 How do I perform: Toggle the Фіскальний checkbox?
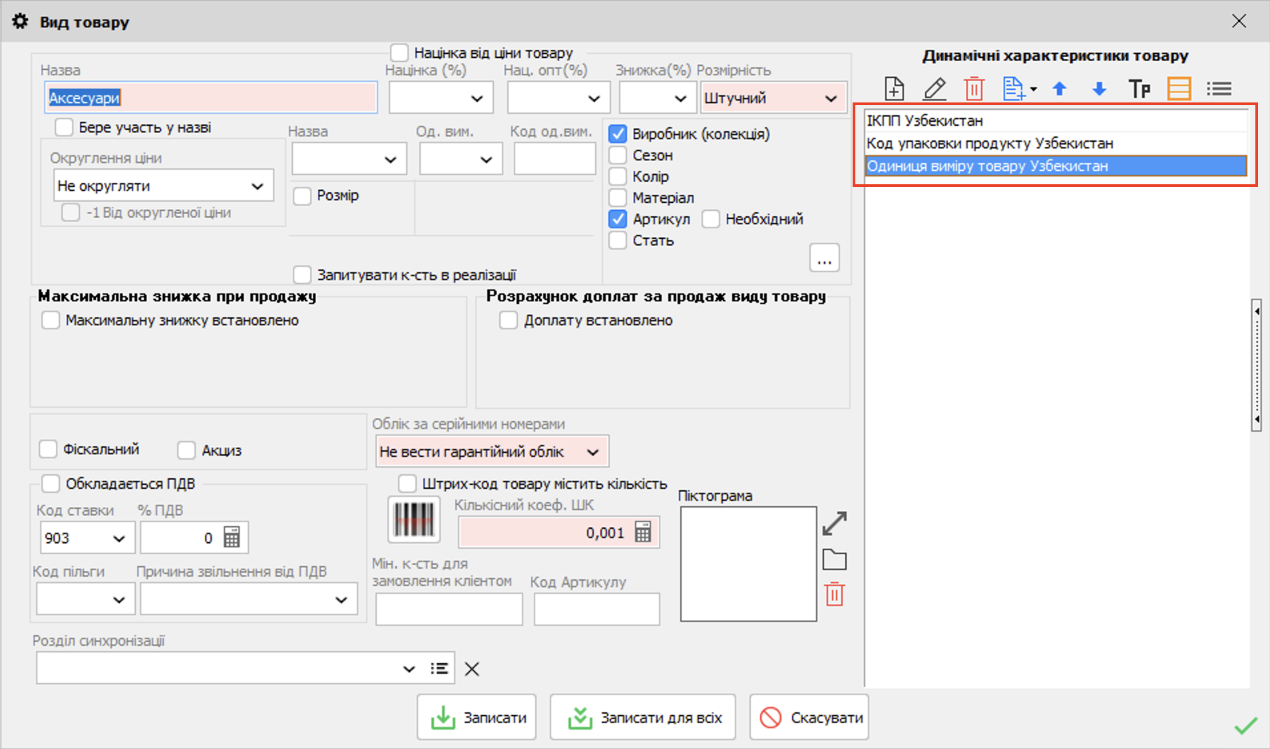click(49, 450)
